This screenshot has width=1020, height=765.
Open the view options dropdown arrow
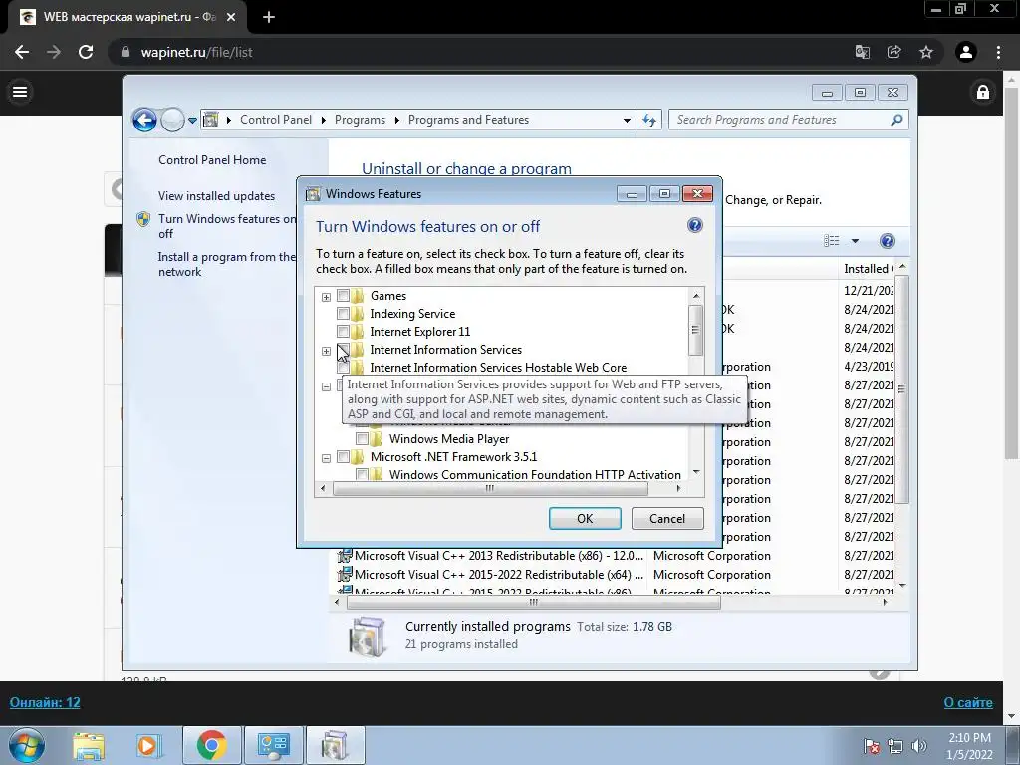tap(855, 241)
